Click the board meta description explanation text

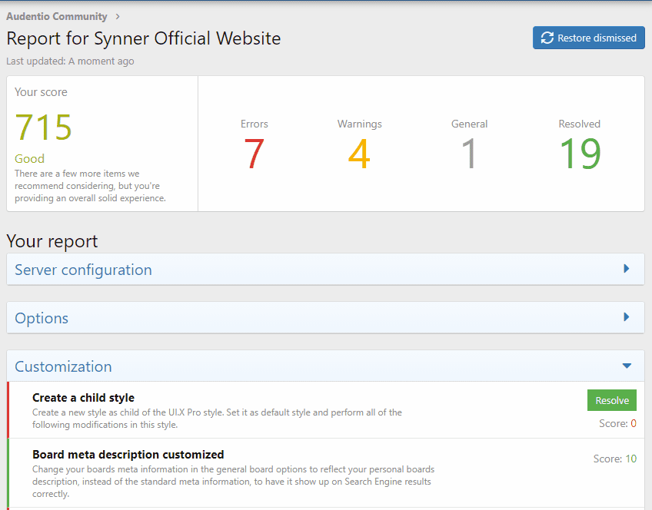pyautogui.click(x=233, y=482)
